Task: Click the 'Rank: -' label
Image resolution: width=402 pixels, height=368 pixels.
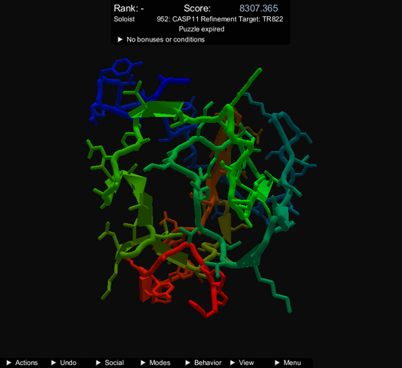Action: (129, 8)
